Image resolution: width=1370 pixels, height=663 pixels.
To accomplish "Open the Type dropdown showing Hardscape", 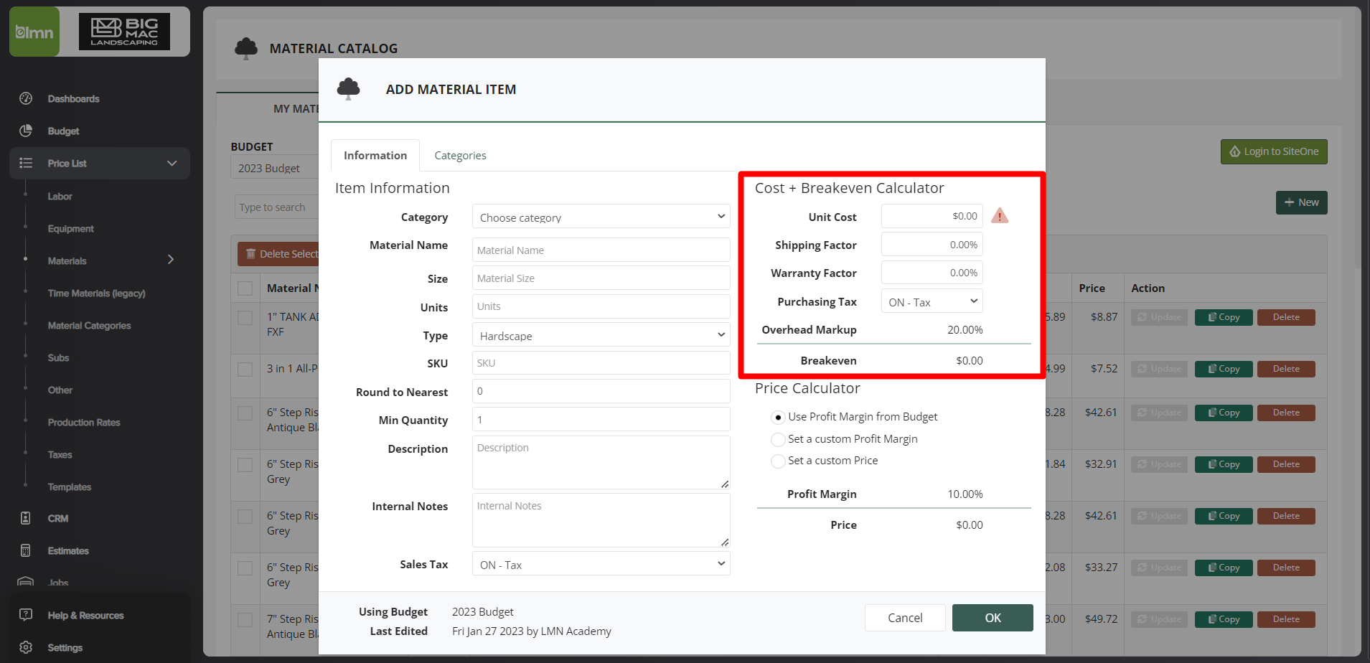I will point(601,335).
